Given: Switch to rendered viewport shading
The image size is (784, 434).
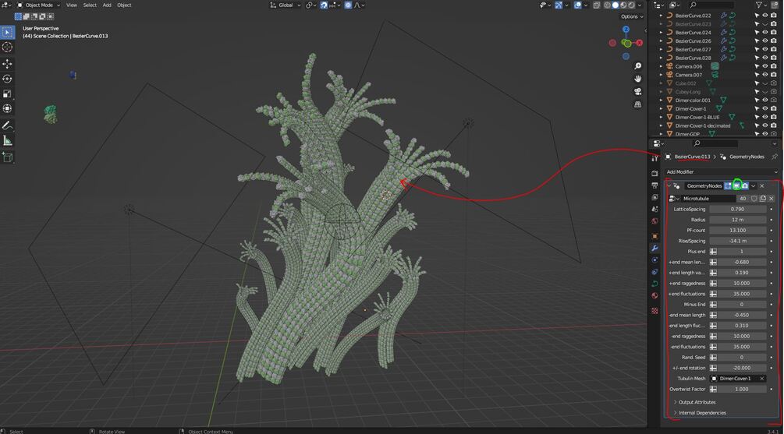Looking at the screenshot, I should 632,5.
